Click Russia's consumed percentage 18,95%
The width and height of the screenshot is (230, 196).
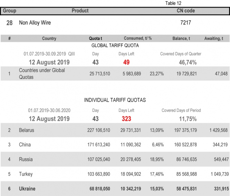(x=156, y=159)
